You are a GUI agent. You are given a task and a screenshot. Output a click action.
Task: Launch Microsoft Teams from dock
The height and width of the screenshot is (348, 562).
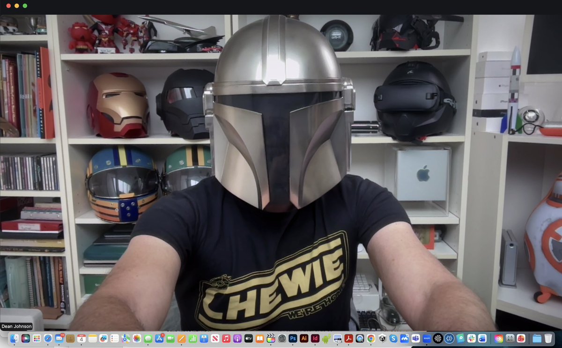tap(415, 338)
